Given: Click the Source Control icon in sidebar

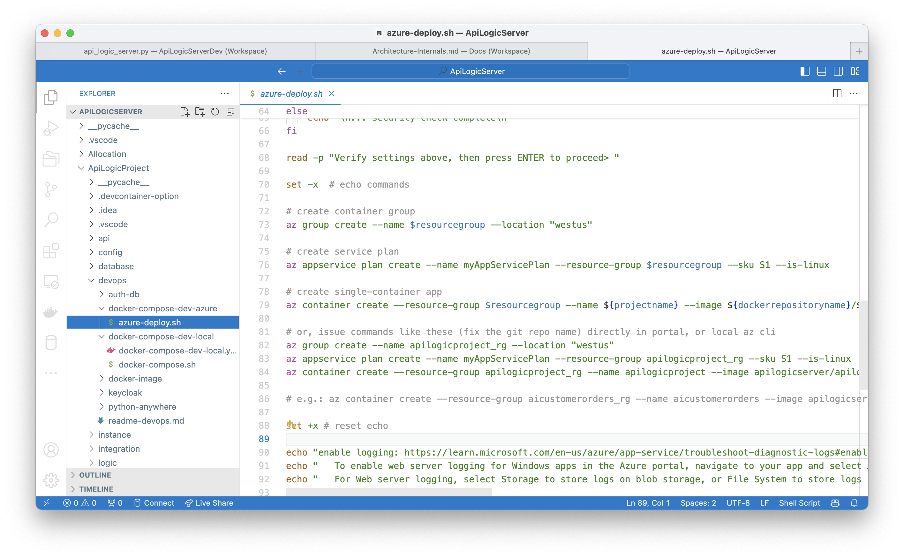Looking at the screenshot, I should [x=51, y=190].
